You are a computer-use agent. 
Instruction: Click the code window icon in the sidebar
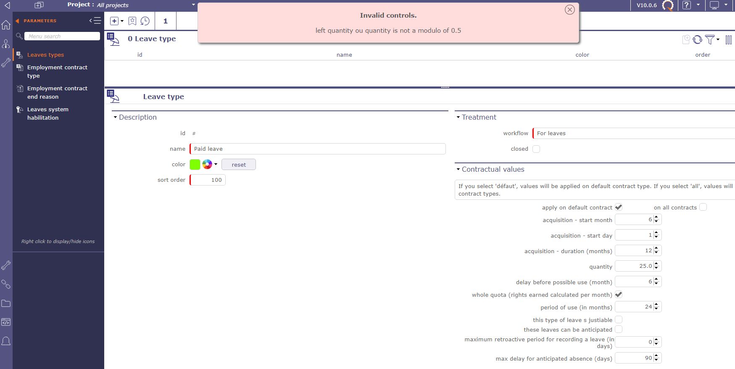[x=6, y=322]
